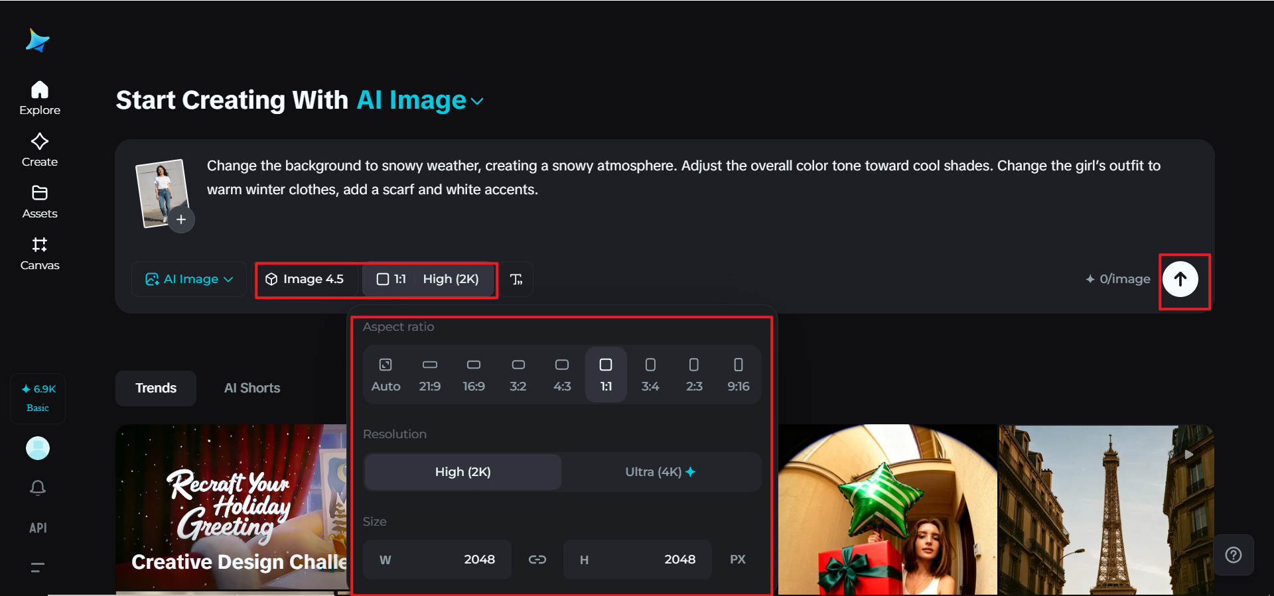
Task: Open the green star balloon image
Action: 888,509
